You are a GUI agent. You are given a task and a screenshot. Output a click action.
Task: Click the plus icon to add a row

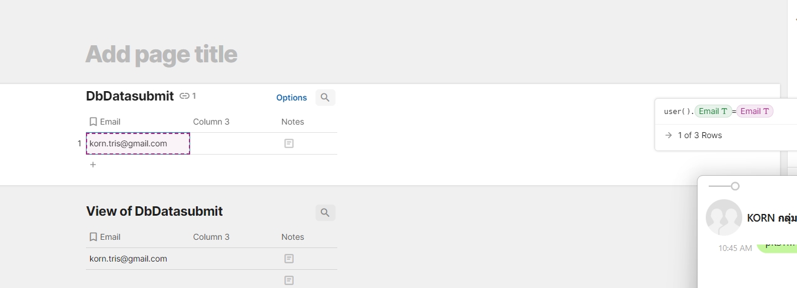point(93,165)
